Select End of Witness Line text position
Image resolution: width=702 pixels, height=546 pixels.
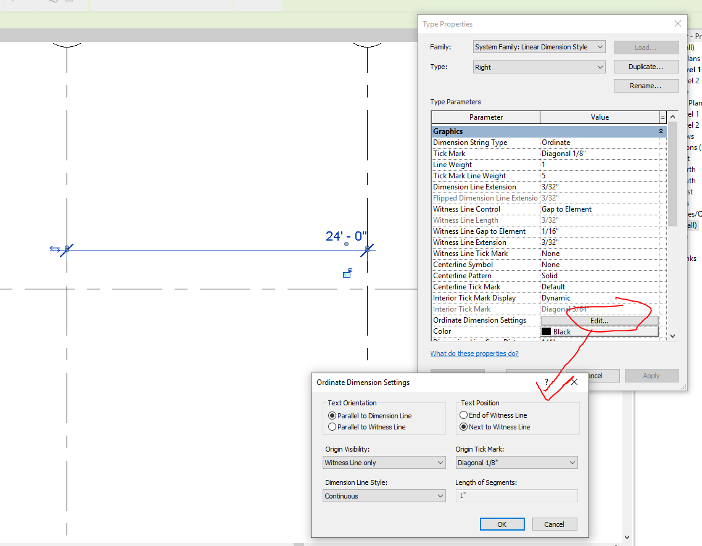click(x=463, y=415)
